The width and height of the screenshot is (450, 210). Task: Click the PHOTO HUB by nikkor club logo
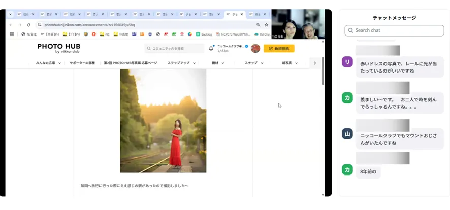tap(59, 48)
